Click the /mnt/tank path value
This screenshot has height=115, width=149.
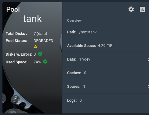click(88, 32)
